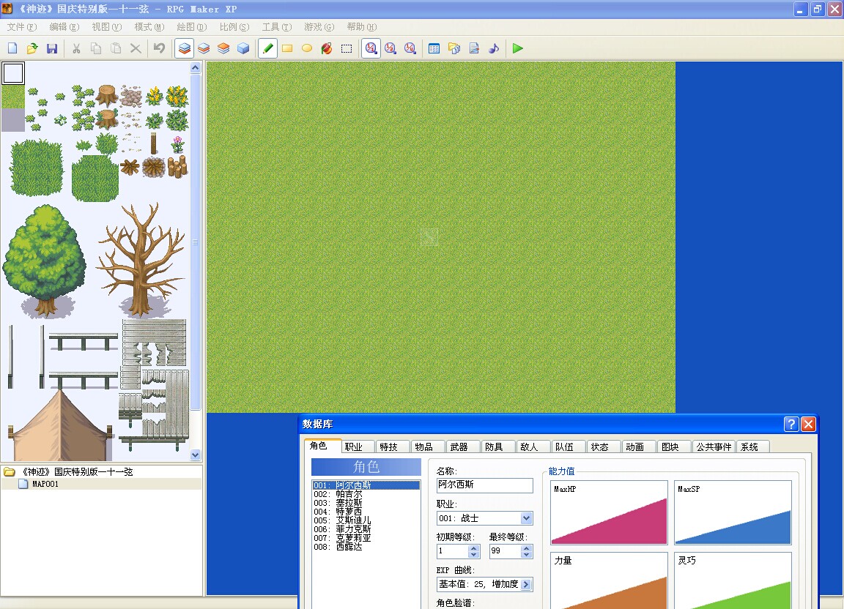The width and height of the screenshot is (844, 609).
Task: Open the 文件 menu
Action: pos(22,27)
